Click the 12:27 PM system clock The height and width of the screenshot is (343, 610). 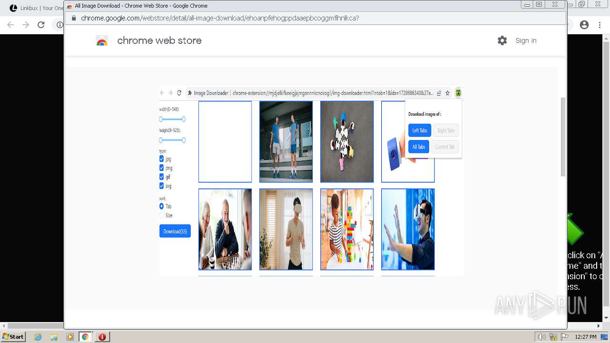coord(585,337)
